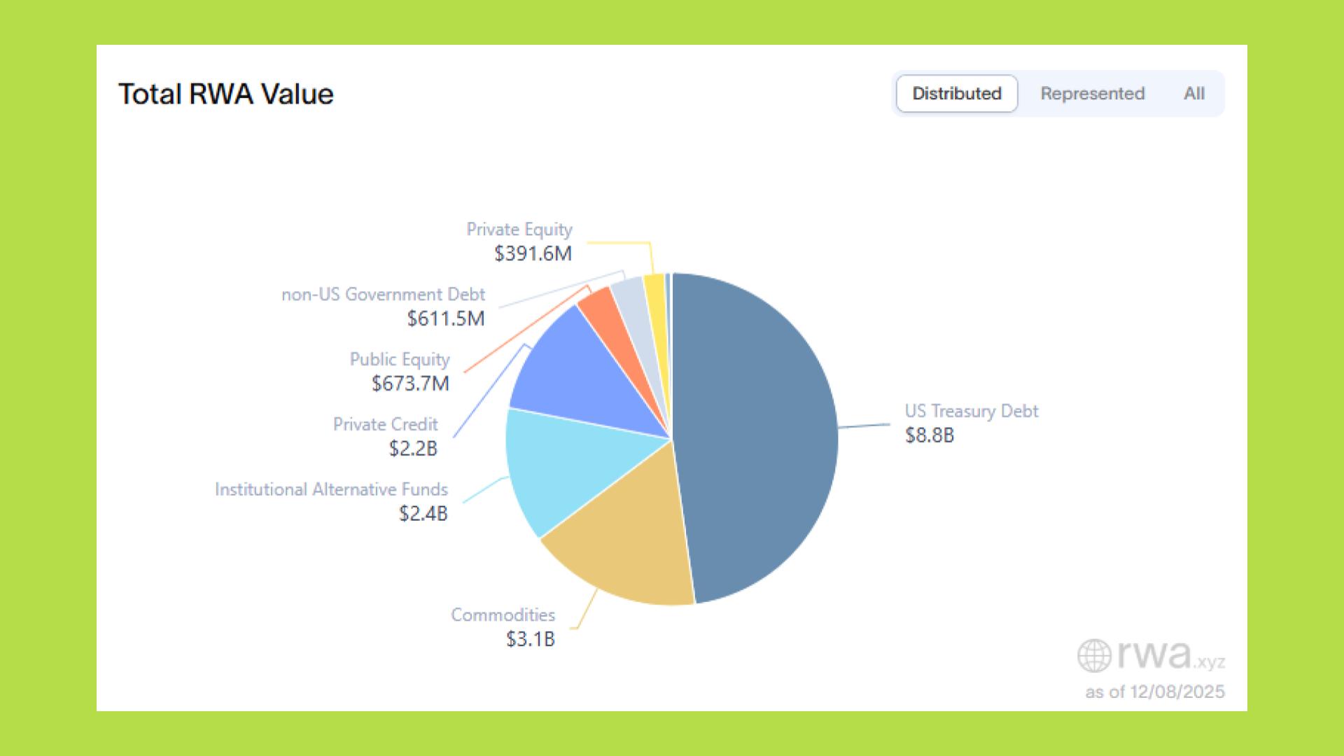The height and width of the screenshot is (756, 1344).
Task: Click the Total RWA Value title
Action: [225, 94]
